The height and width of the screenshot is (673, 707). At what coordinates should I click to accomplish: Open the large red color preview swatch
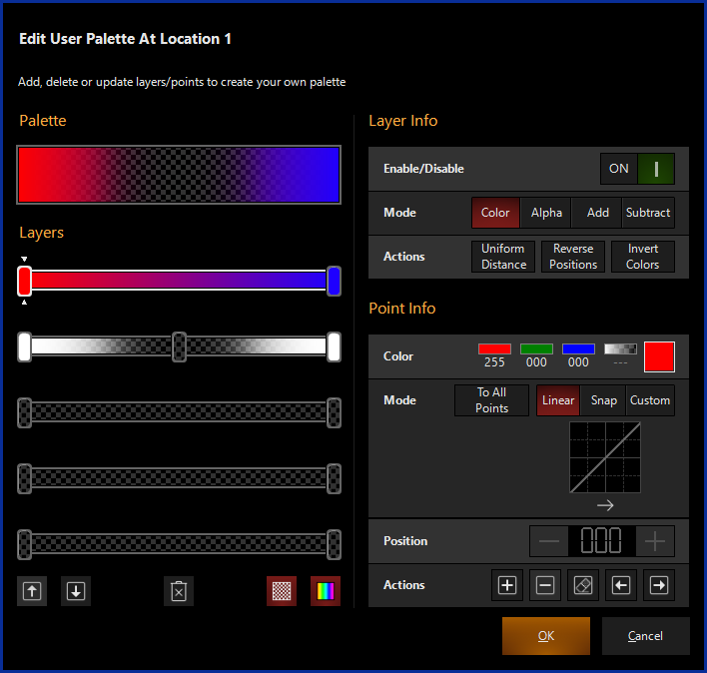(x=659, y=356)
